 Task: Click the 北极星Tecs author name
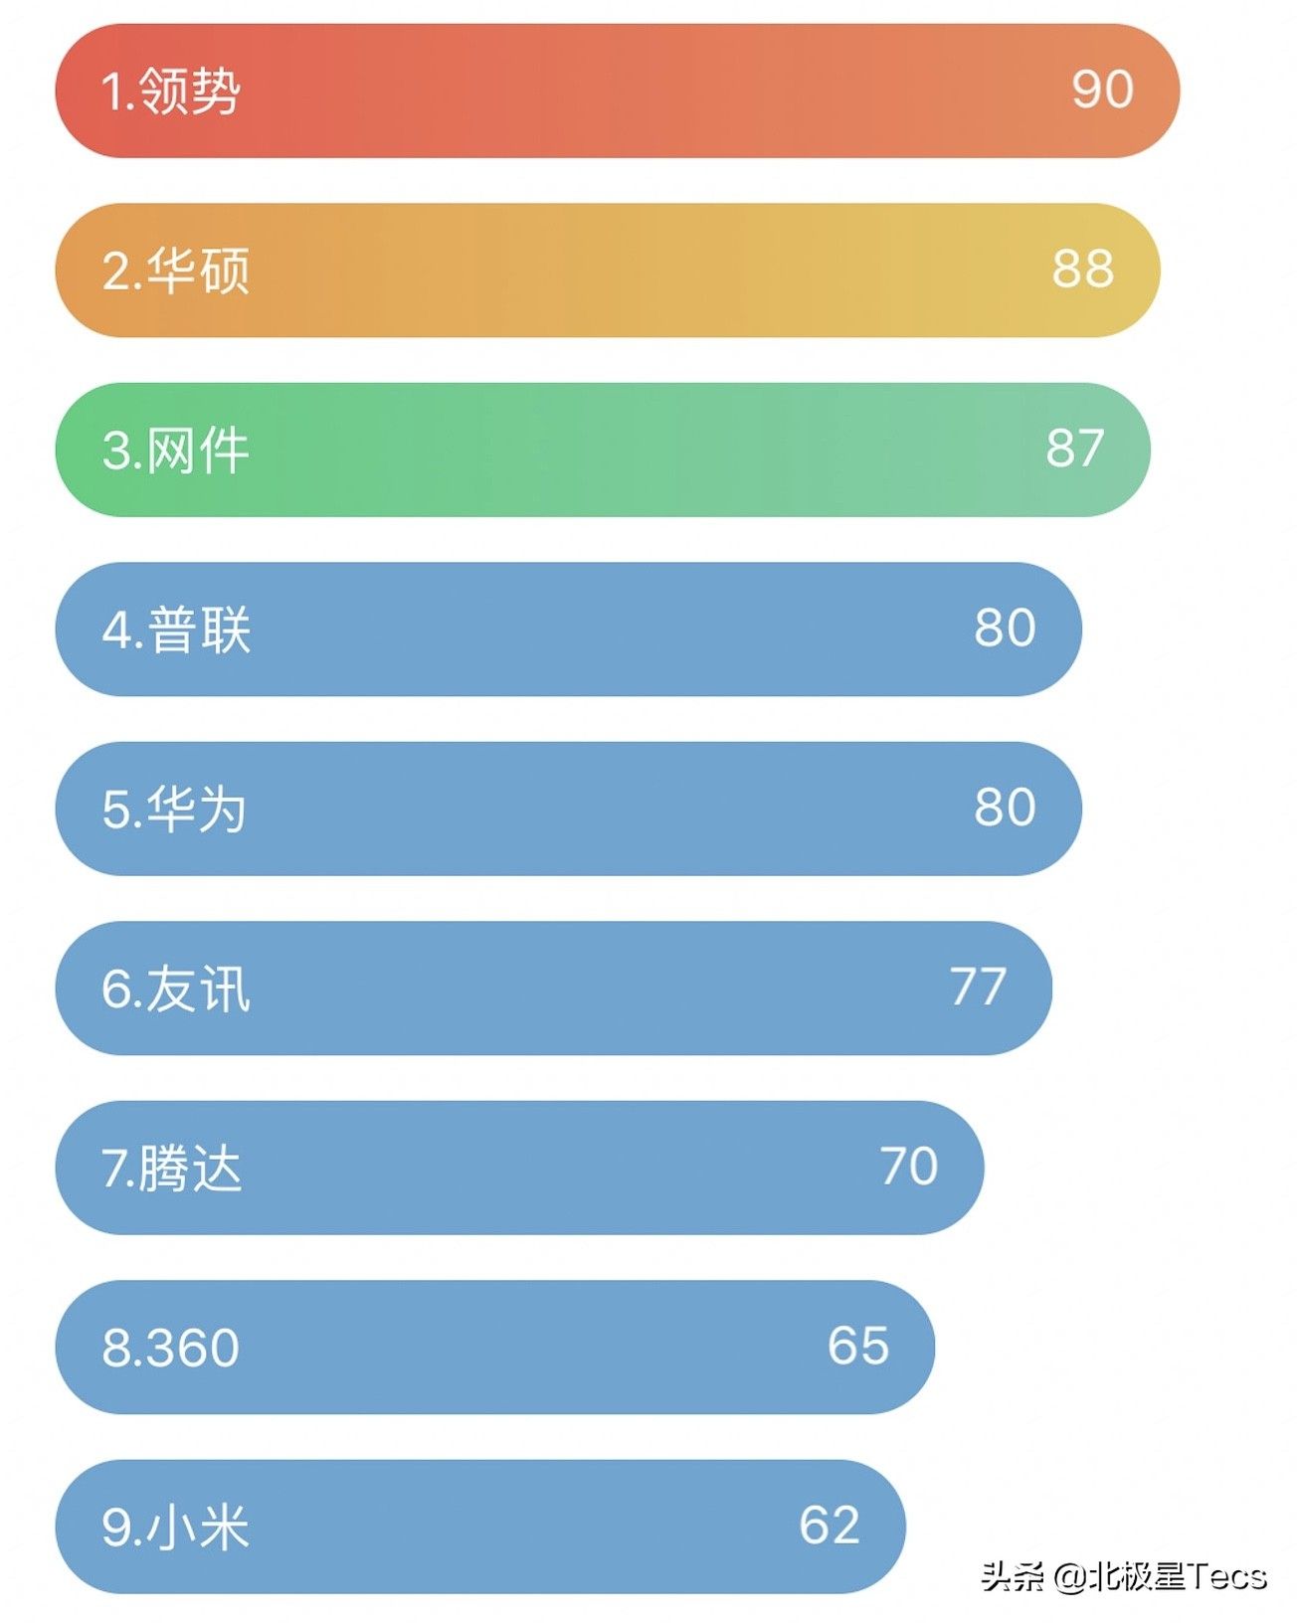pos(1177,1576)
